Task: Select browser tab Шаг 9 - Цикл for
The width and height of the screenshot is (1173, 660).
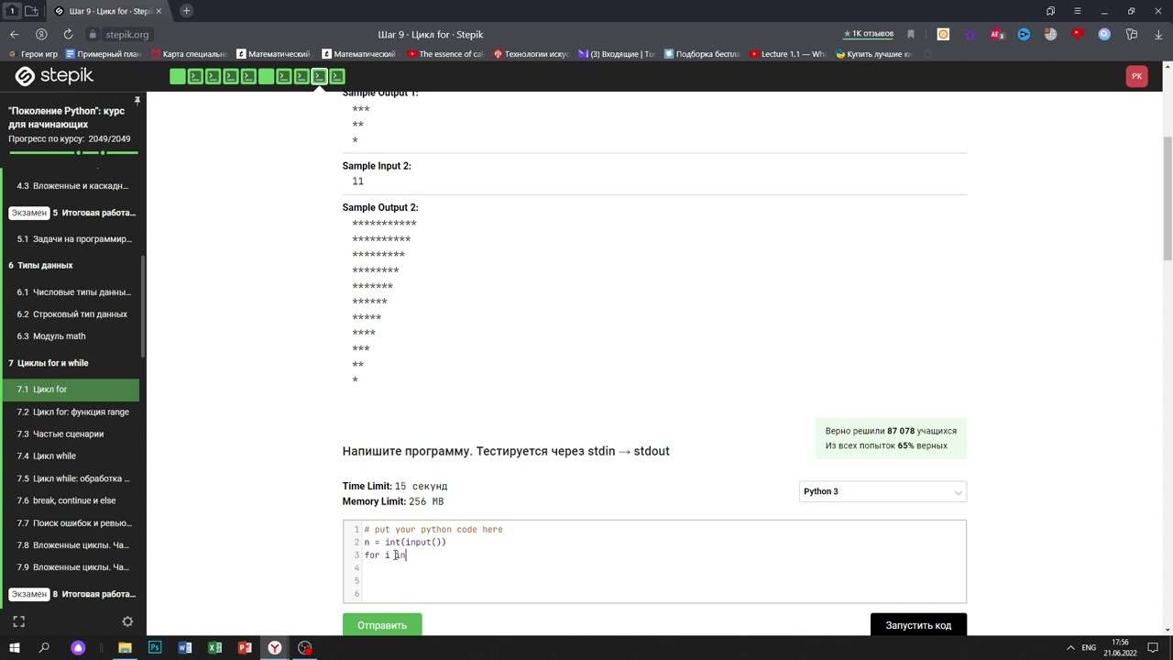Action: (107, 11)
